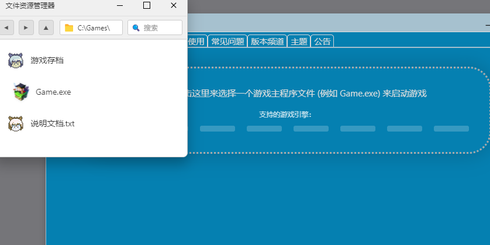This screenshot has width=490, height=245.
Task: Click the C:\Games\ address path
Action: [94, 27]
